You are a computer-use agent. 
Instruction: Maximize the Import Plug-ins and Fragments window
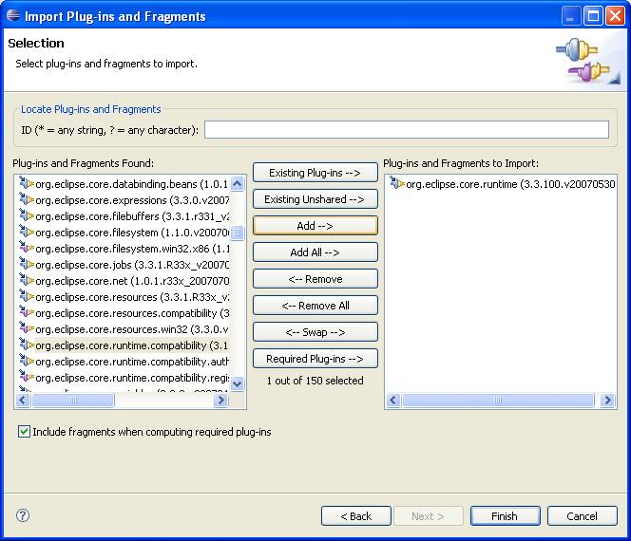pos(593,16)
